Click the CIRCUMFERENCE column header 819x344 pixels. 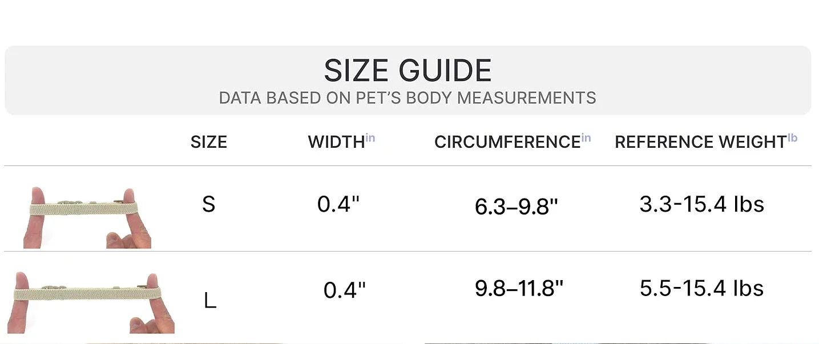[x=507, y=142]
